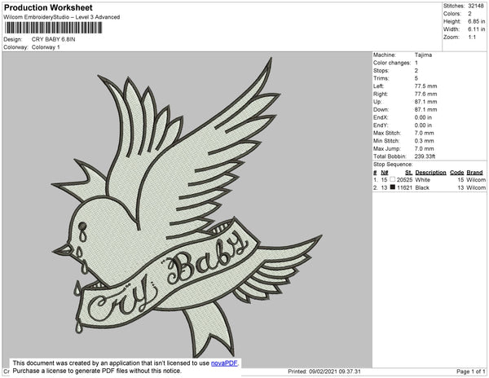The image size is (489, 378).
Task: Click the 'EndY:' label
Action: tap(381, 125)
